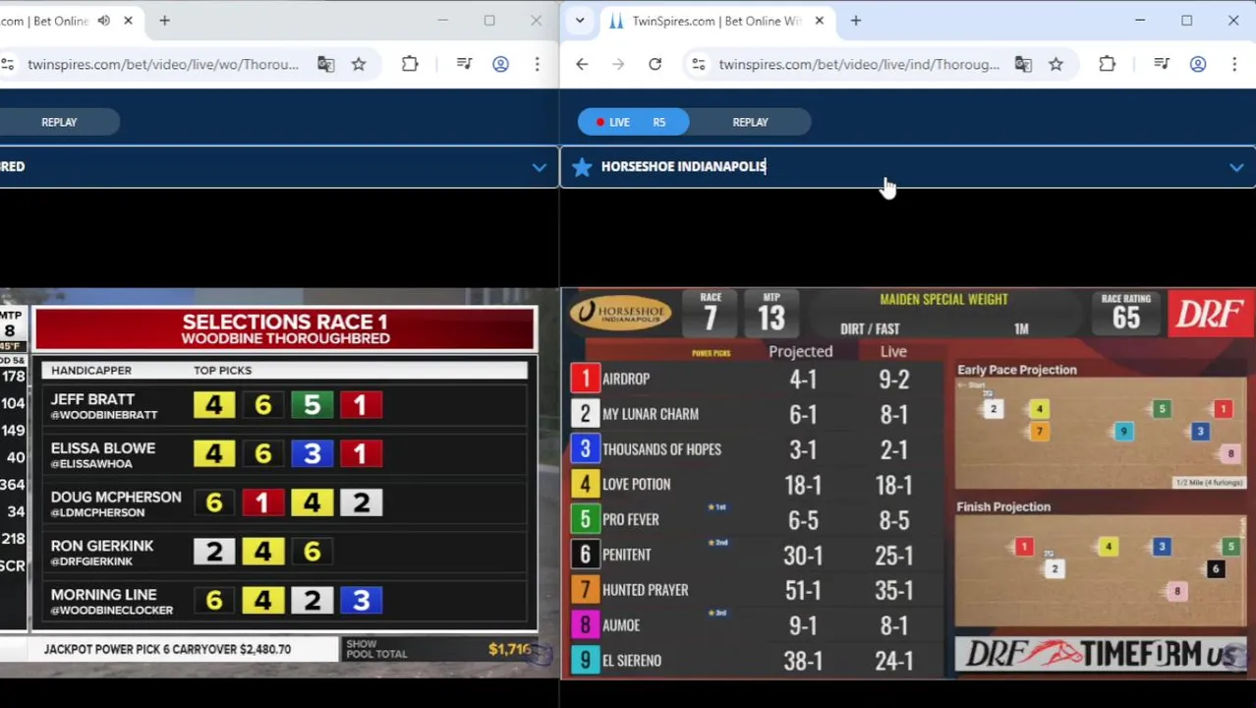Screen dimensions: 1256x708
Task: Bookmark the page in the right window
Action: (1056, 64)
